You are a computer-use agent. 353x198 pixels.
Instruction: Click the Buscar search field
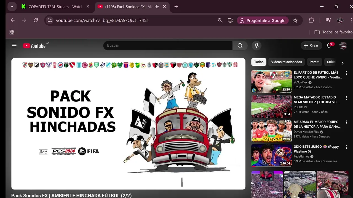tap(168, 45)
